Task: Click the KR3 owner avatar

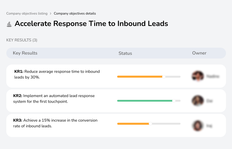Action: pyautogui.click(x=198, y=126)
